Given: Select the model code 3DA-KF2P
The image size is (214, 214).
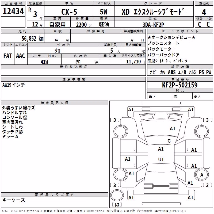Looking at the screenshot, I should tap(153, 25).
